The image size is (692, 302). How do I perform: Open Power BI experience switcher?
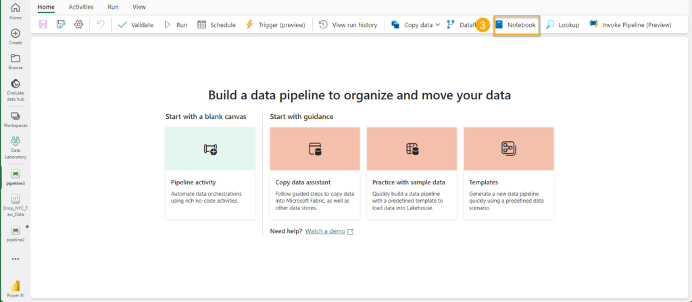tap(16, 288)
